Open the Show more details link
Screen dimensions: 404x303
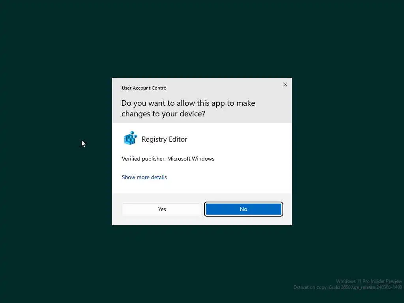[144, 177]
